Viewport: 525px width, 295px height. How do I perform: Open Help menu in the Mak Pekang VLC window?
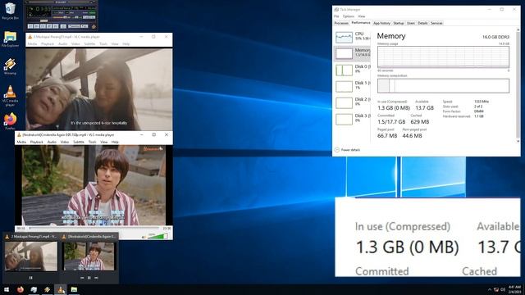click(x=126, y=43)
